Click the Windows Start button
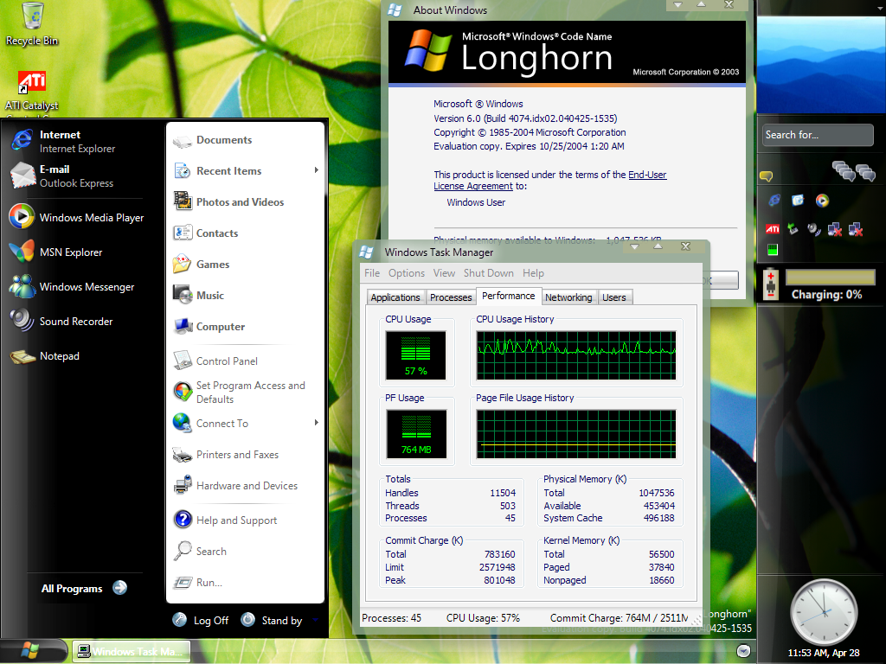Image resolution: width=886 pixels, height=664 pixels. tap(33, 651)
